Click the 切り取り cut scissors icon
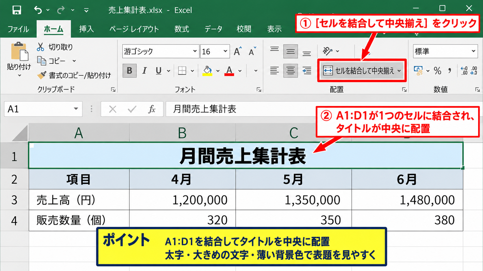This screenshot has width=483, height=271. [40, 47]
